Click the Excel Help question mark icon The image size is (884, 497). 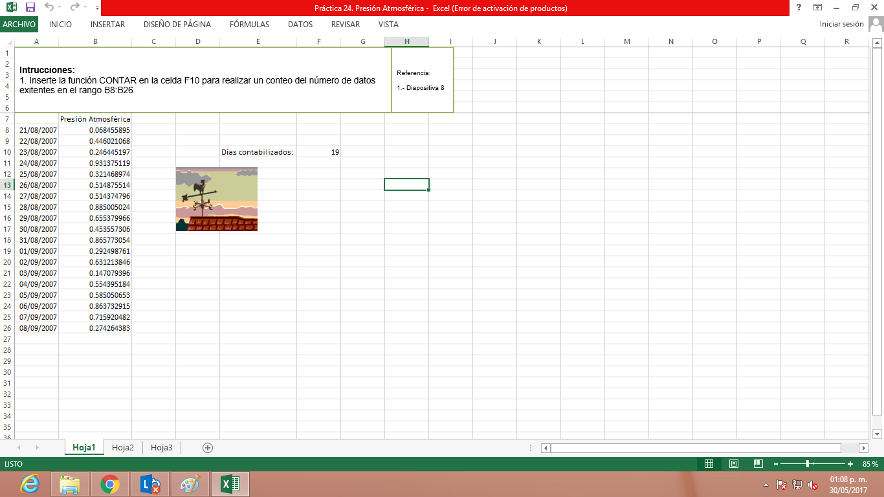(x=799, y=8)
